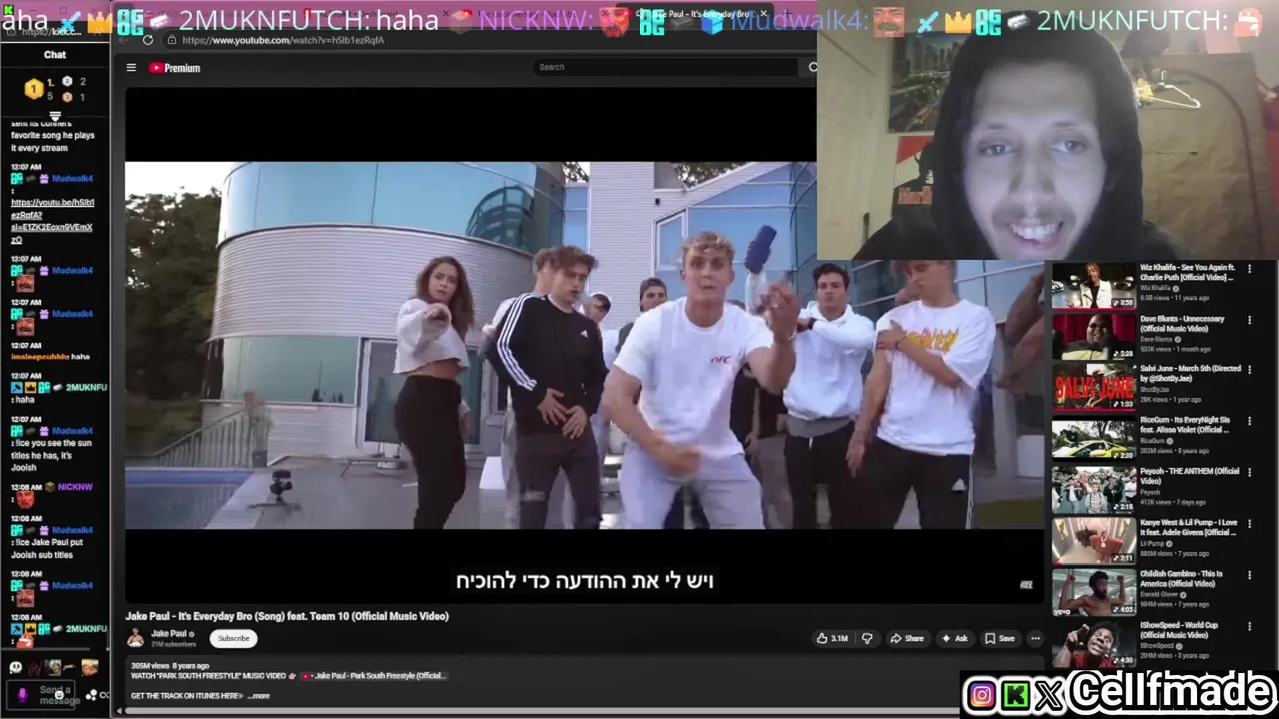Open Dave Blunts Unnecessary video thumbnail
The image size is (1279, 719).
pyautogui.click(x=1094, y=337)
